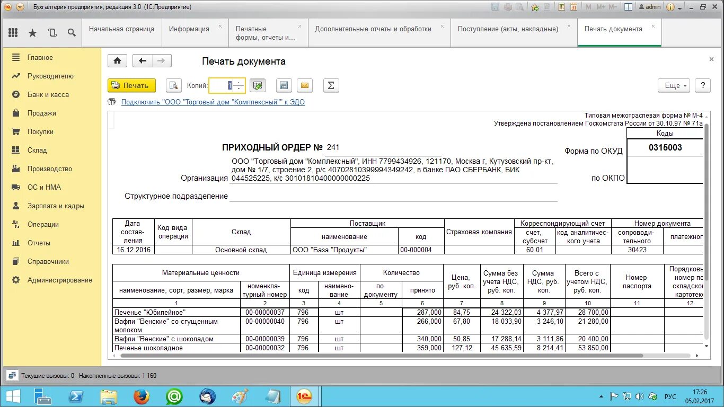This screenshot has width=724, height=407.
Task: Open Favorites star icon in tool panel
Action: (32, 33)
